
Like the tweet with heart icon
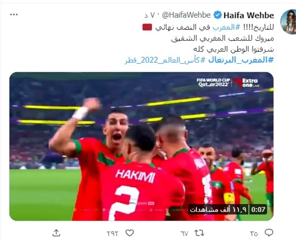[x=130, y=233]
